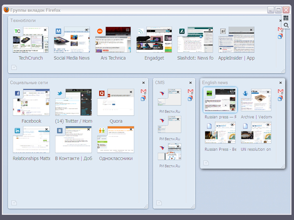Viewport: 294px width, 220px height.
Task: Click the exit Tab Groups grid icon
Action: 286,18
